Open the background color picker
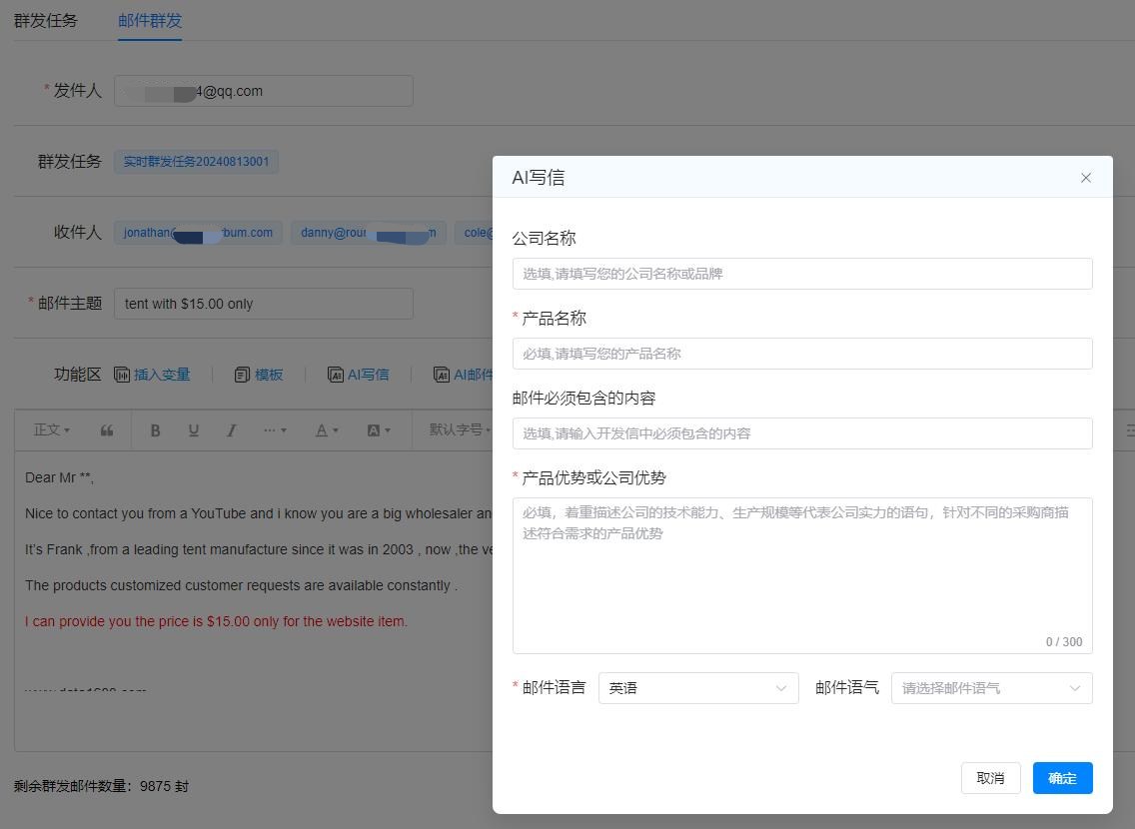Screen dimensions: 1135x829 (379, 430)
